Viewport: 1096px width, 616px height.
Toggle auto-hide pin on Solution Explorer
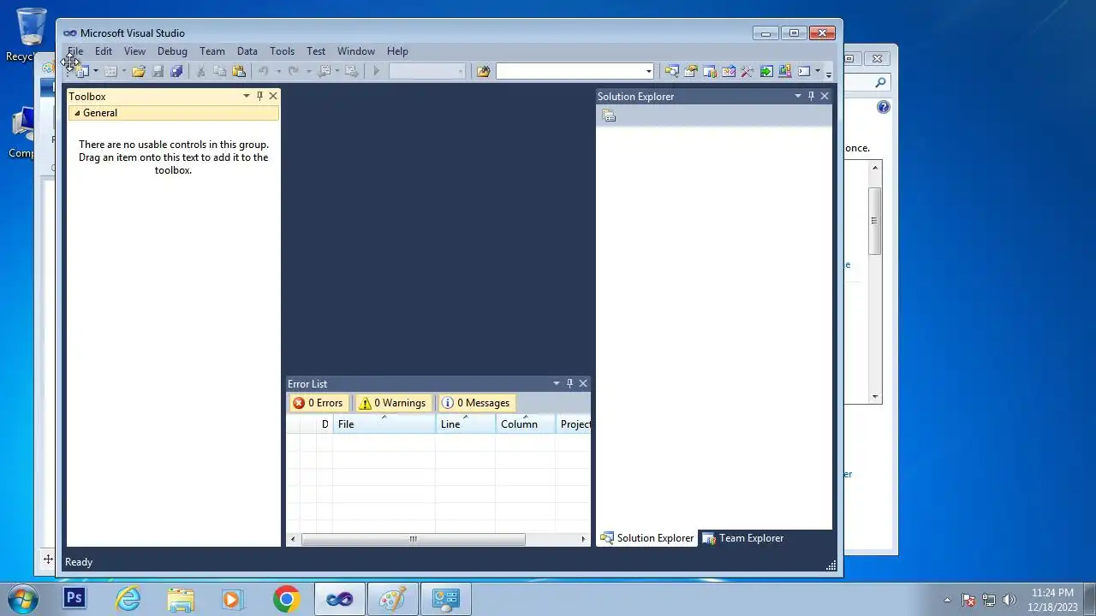point(811,97)
